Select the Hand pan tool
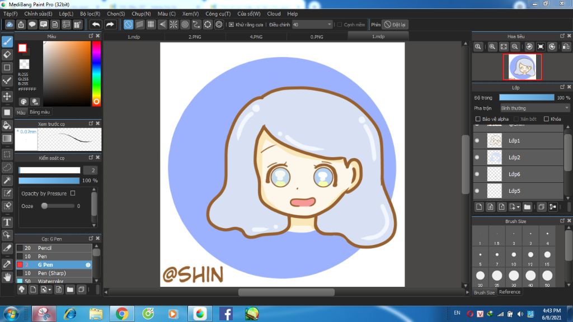Viewport: 573px width, 322px height. pos(7,277)
